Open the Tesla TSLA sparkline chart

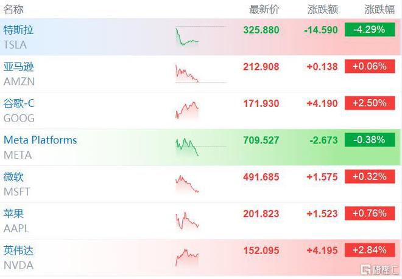[201, 36]
